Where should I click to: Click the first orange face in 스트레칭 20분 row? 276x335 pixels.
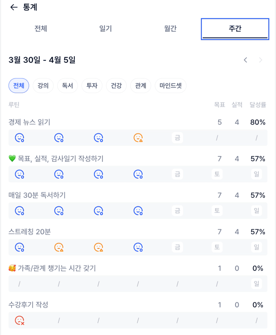tap(59, 247)
